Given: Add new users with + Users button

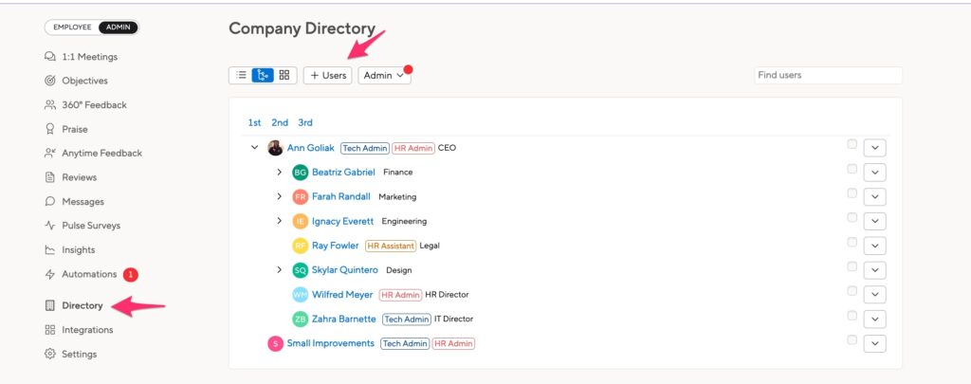Looking at the screenshot, I should pos(327,75).
